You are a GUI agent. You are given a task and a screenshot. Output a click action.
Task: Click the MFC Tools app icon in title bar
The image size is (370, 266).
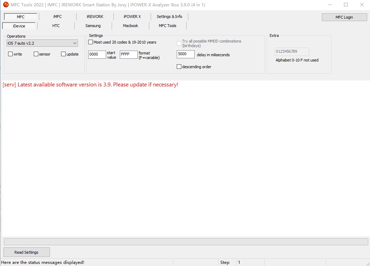coord(6,5)
